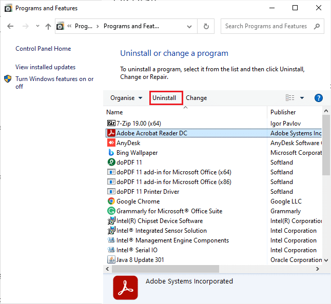Image resolution: width=331 pixels, height=304 pixels.
Task: Refresh the Programs and Features list
Action: click(x=206, y=26)
